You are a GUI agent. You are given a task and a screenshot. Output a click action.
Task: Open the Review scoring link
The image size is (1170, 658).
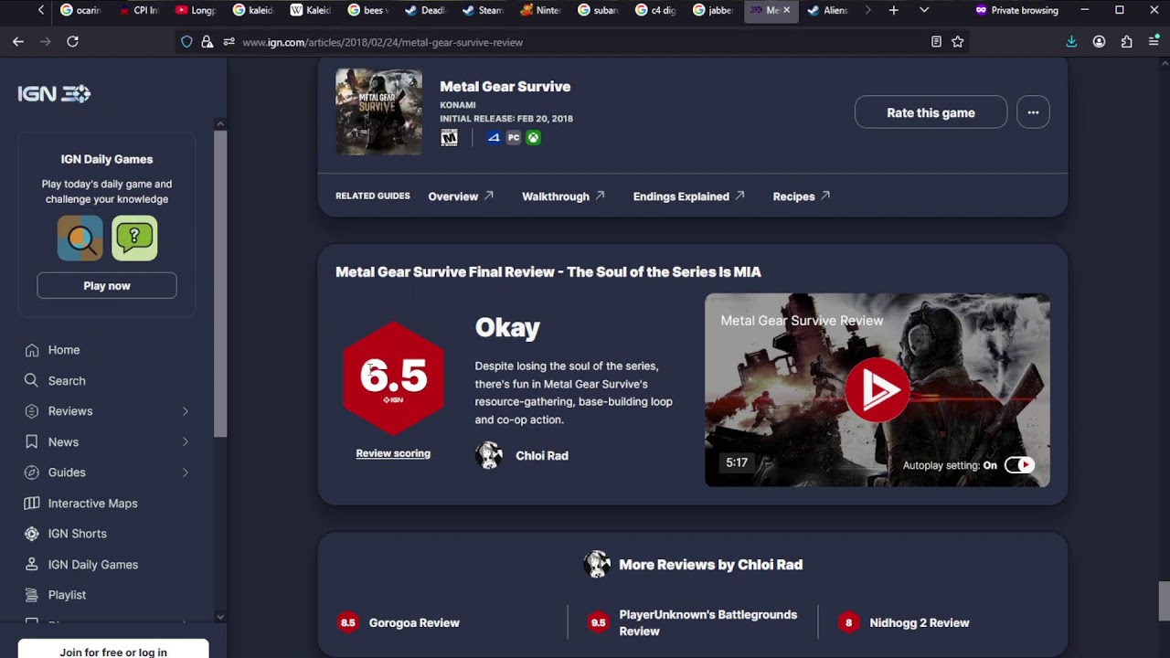point(393,453)
